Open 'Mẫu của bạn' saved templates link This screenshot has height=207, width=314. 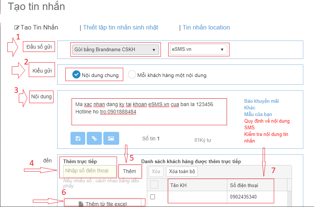pos(258,115)
